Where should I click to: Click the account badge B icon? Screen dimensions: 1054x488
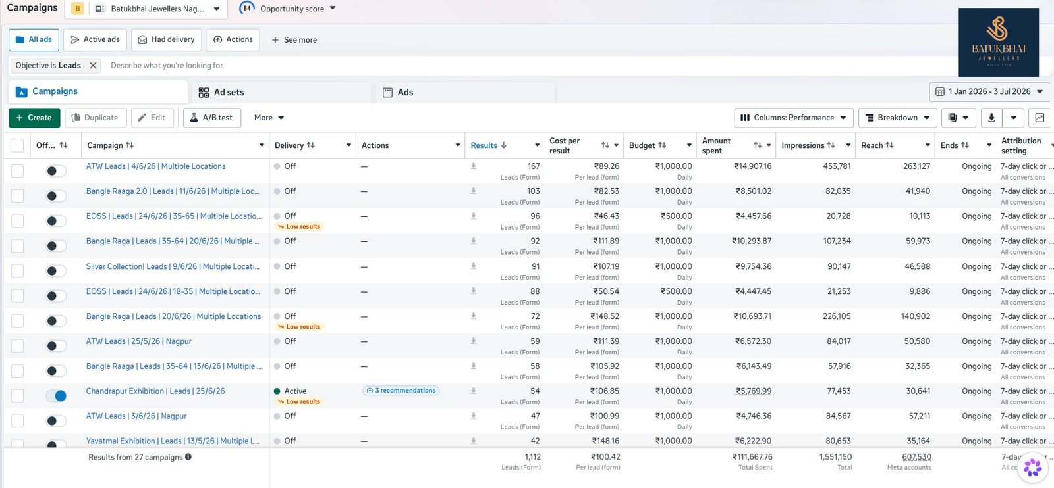(x=78, y=9)
